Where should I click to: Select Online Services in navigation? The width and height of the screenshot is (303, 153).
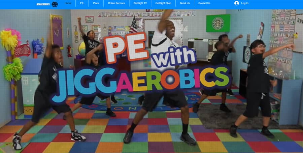[x=116, y=3]
